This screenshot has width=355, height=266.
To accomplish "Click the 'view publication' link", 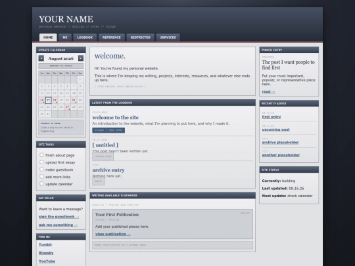I will (113, 234).
